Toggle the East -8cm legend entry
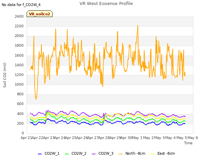This screenshot has width=213, height=160. (163, 153)
